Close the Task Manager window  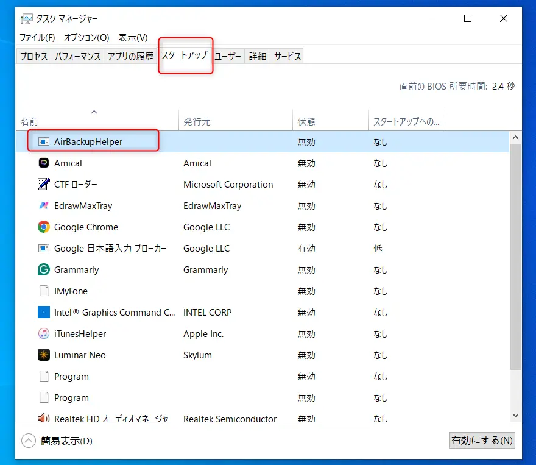[x=504, y=18]
